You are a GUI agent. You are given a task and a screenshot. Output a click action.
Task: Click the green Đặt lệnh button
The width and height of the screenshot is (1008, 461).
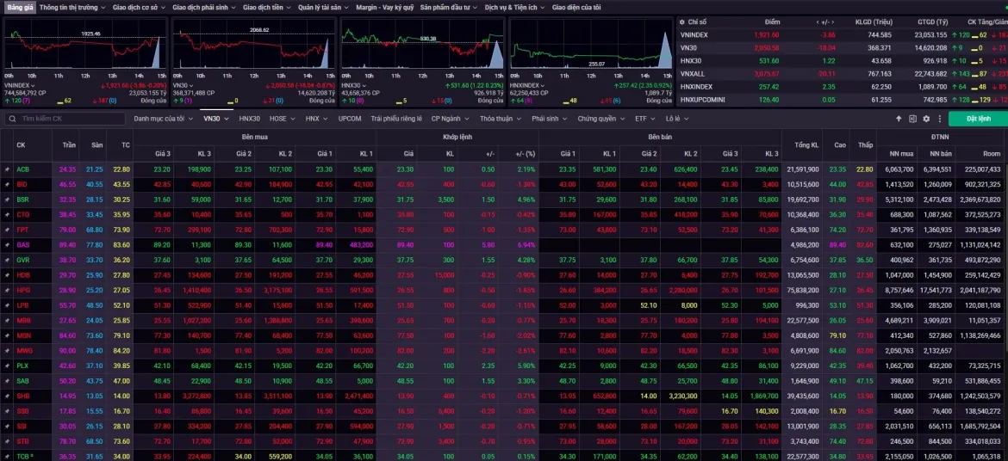click(x=978, y=119)
